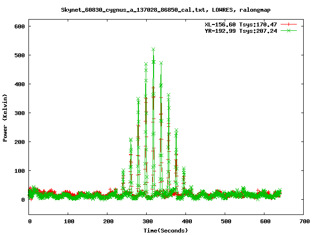Click the 700 tick label on x-axis
314x235 pixels.
coord(305,221)
